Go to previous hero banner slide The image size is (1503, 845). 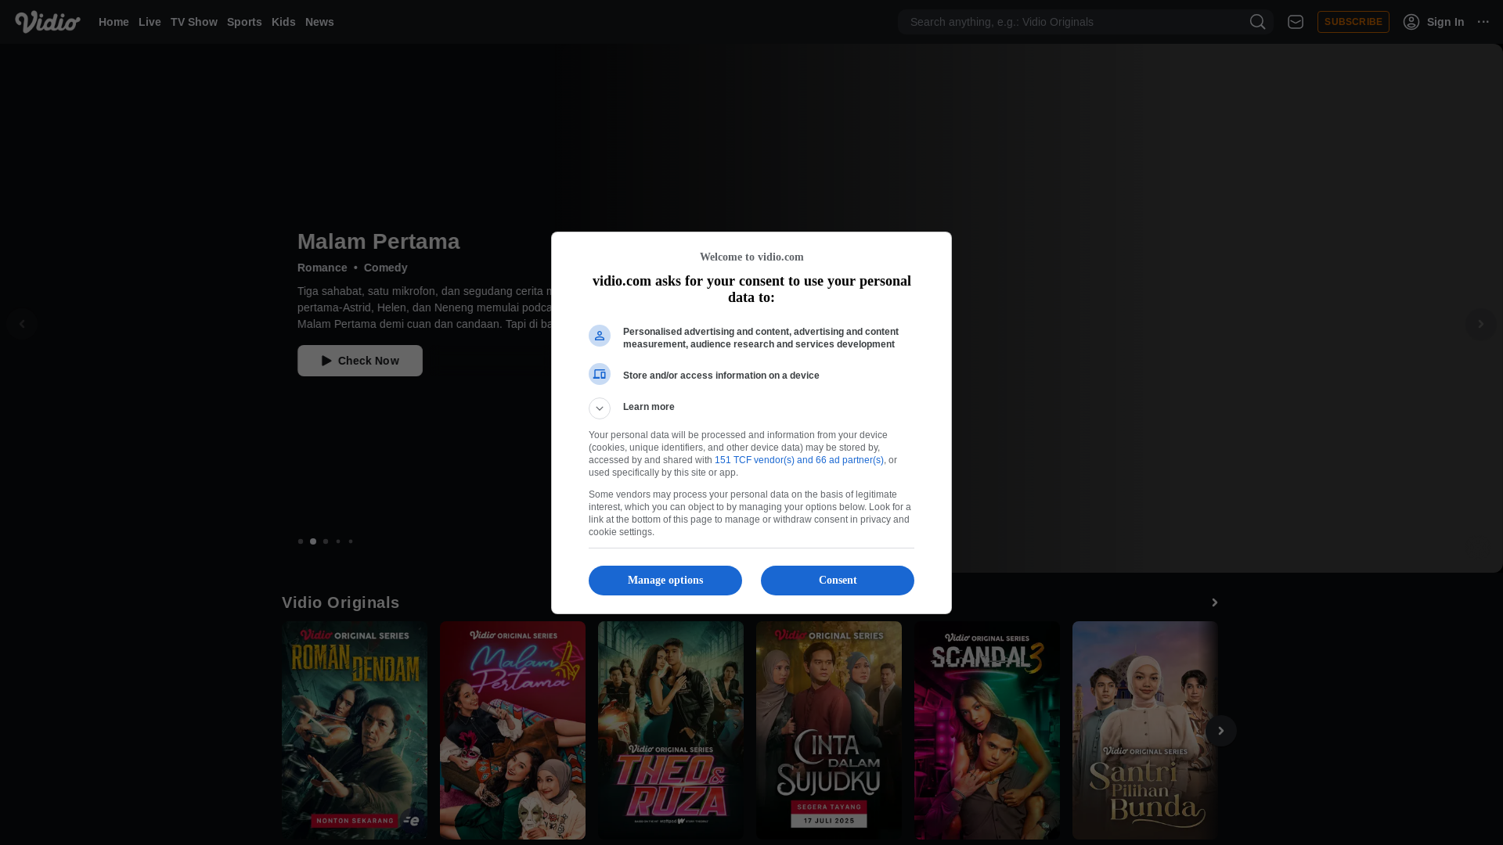pyautogui.click(x=22, y=324)
